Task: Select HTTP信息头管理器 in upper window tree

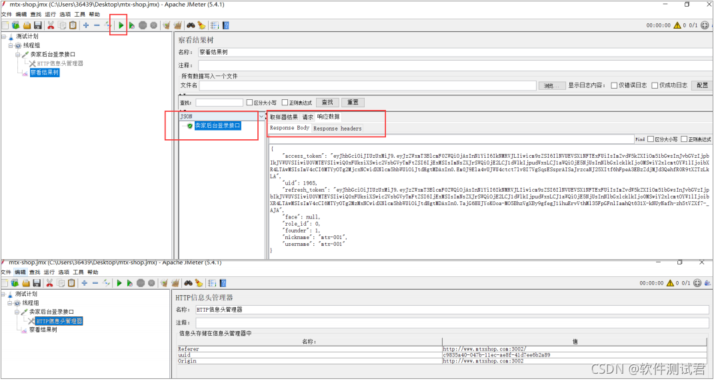Action: [60, 64]
